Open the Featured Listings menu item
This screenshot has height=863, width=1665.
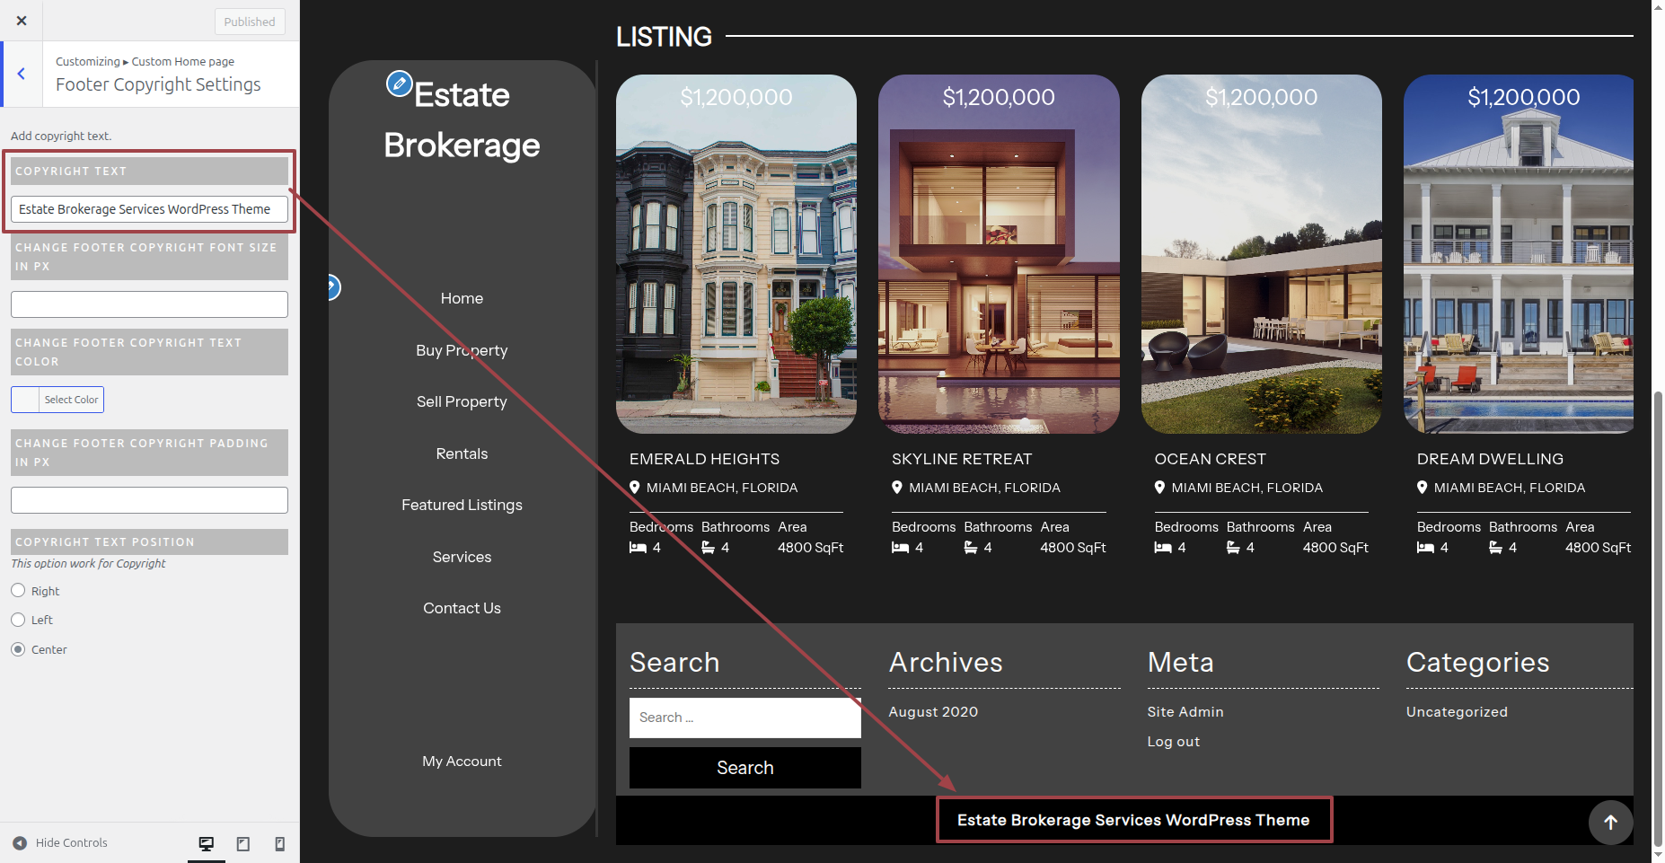click(462, 505)
